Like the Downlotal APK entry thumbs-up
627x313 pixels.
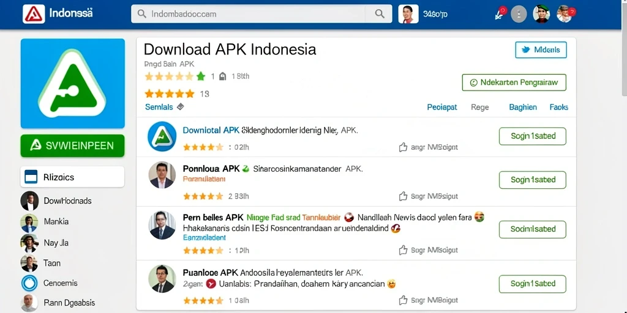click(403, 147)
